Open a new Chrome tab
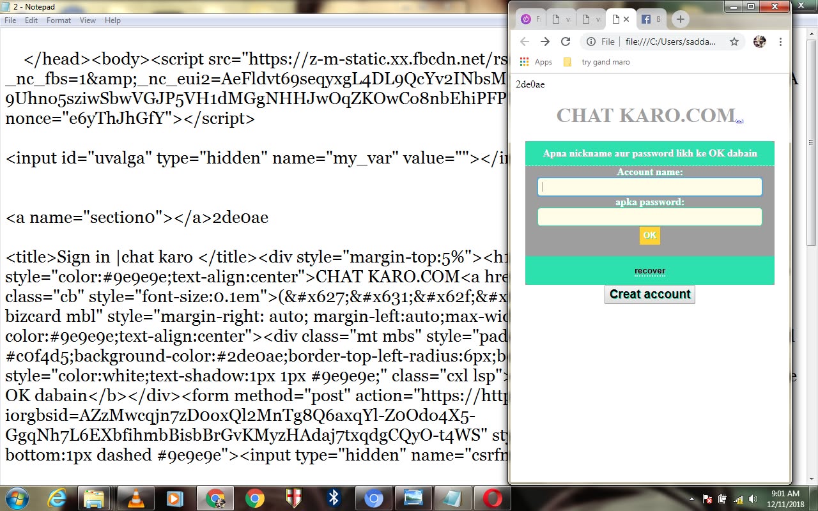 coord(680,19)
